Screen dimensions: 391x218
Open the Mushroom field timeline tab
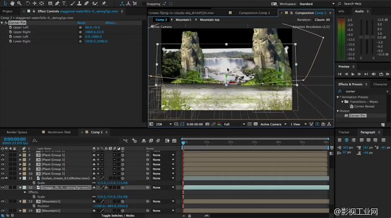pyautogui.click(x=59, y=132)
